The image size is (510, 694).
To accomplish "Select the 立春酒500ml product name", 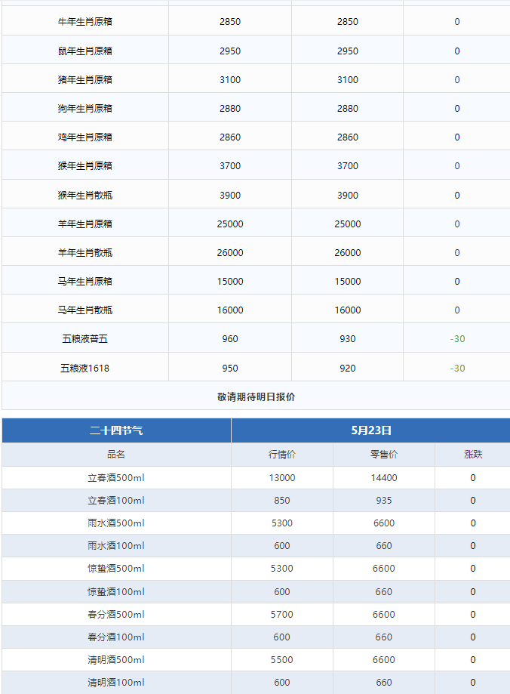I will [116, 478].
